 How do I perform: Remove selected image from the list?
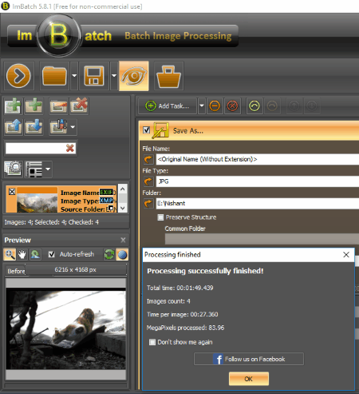pos(58,106)
